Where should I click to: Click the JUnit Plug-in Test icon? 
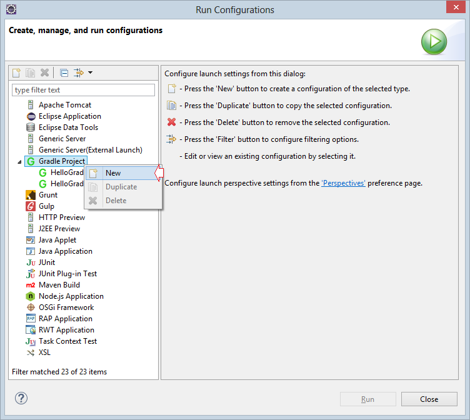click(31, 274)
